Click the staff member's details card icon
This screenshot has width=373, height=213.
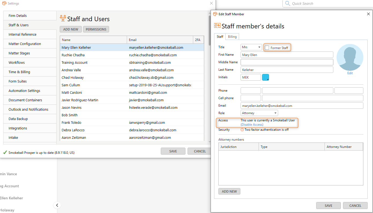pos(217,26)
